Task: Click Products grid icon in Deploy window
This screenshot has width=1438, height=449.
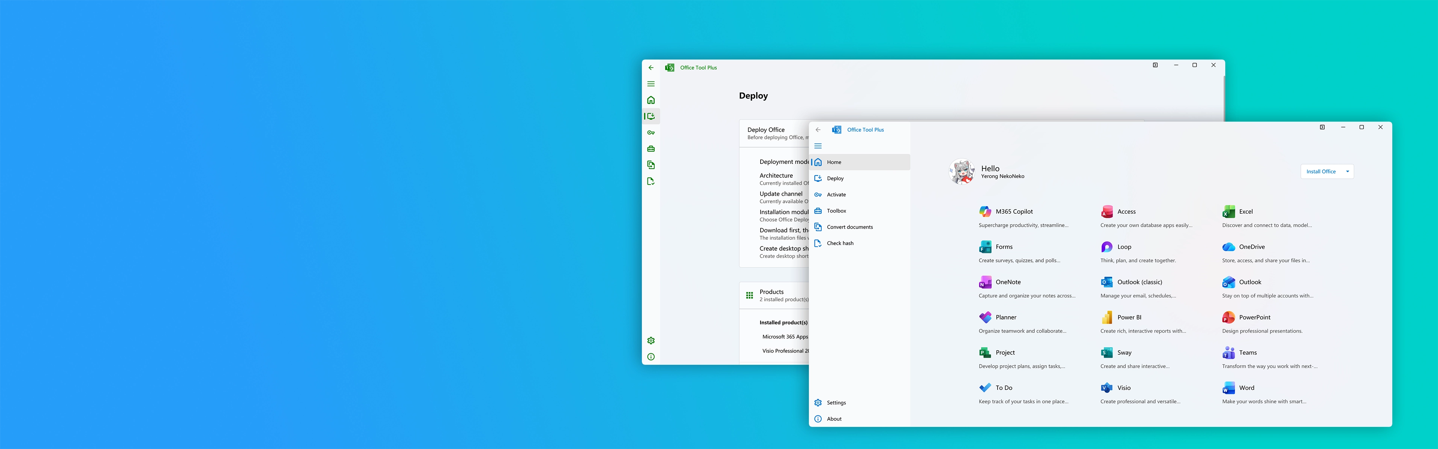Action: [x=750, y=295]
